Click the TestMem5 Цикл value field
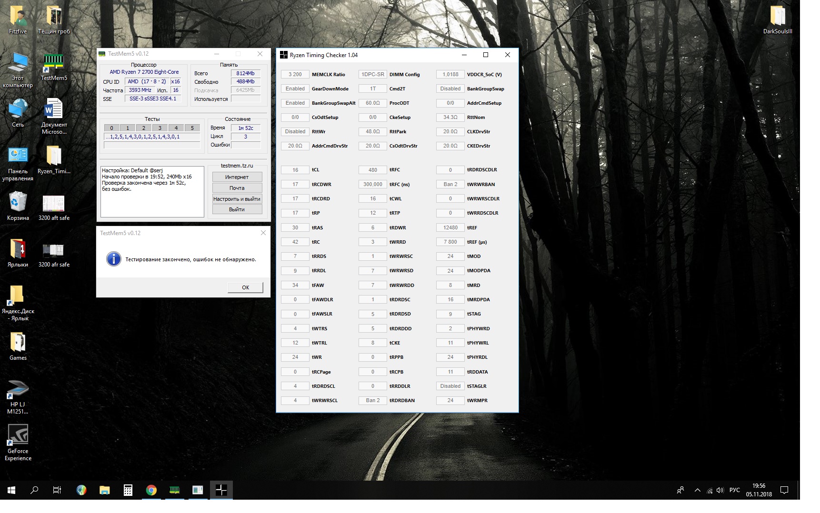This screenshot has width=820, height=513. click(x=246, y=137)
